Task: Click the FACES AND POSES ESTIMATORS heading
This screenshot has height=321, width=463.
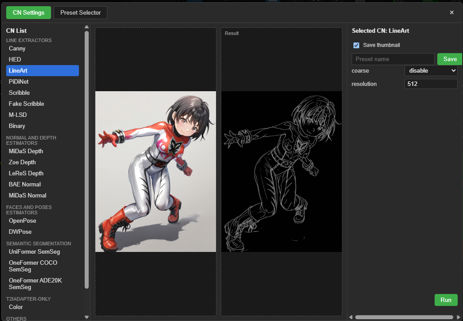Action: pos(29,210)
